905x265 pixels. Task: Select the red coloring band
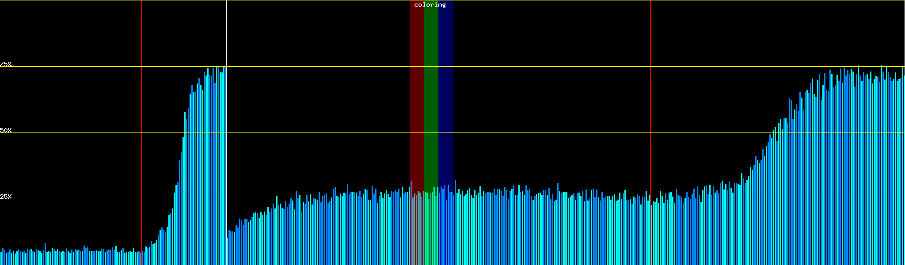(x=417, y=88)
